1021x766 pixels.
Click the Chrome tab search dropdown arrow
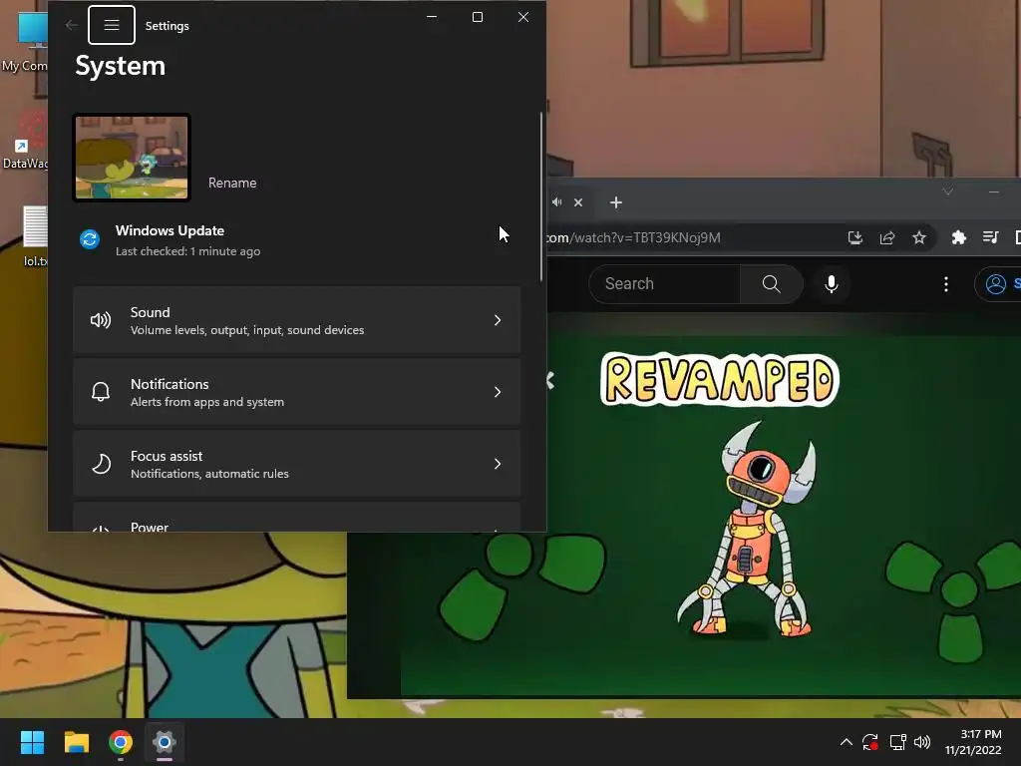tap(948, 191)
